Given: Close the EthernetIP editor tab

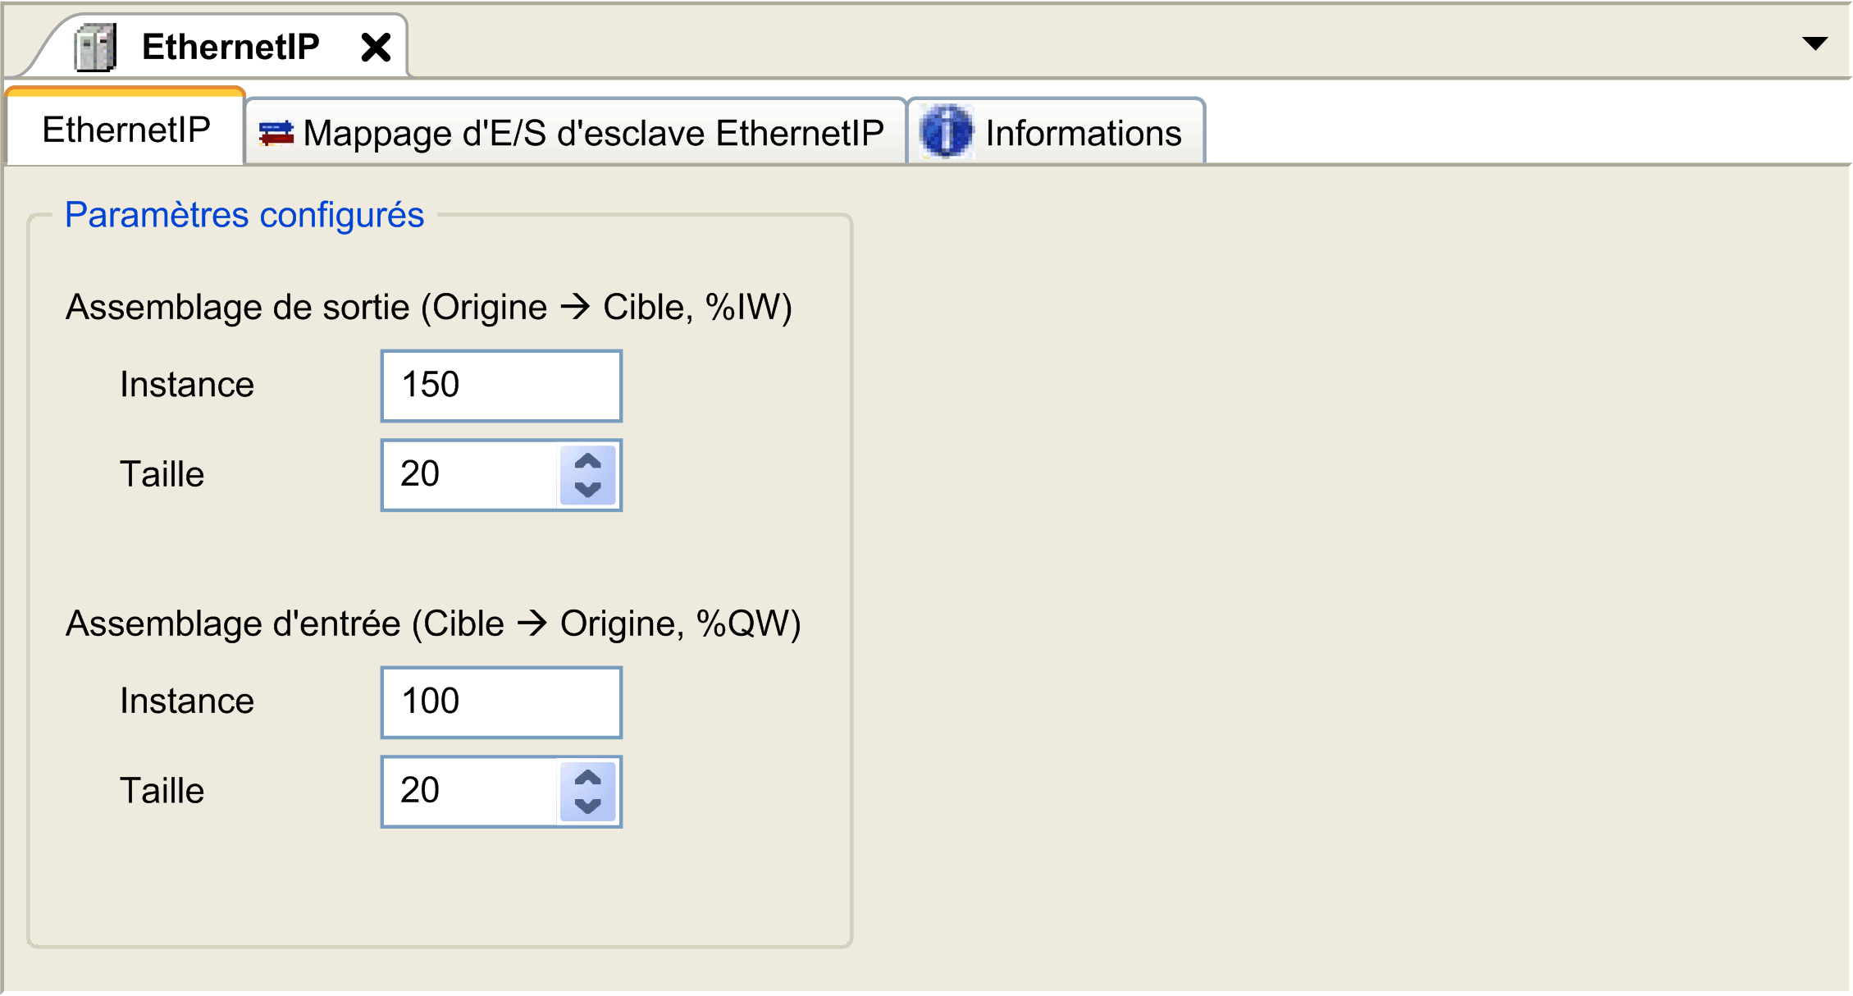Looking at the screenshot, I should (376, 48).
